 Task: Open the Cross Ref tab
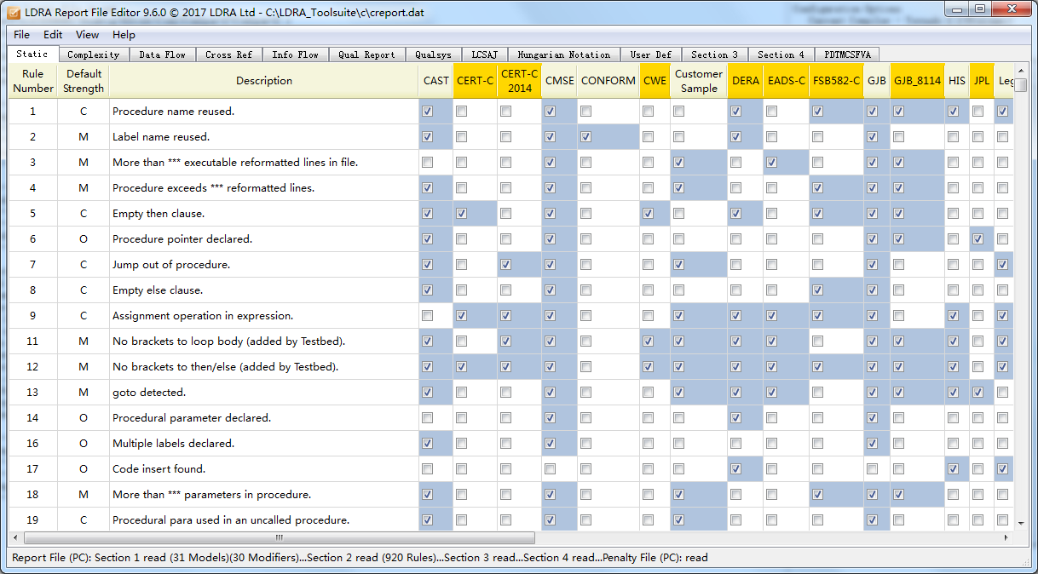pyautogui.click(x=229, y=55)
